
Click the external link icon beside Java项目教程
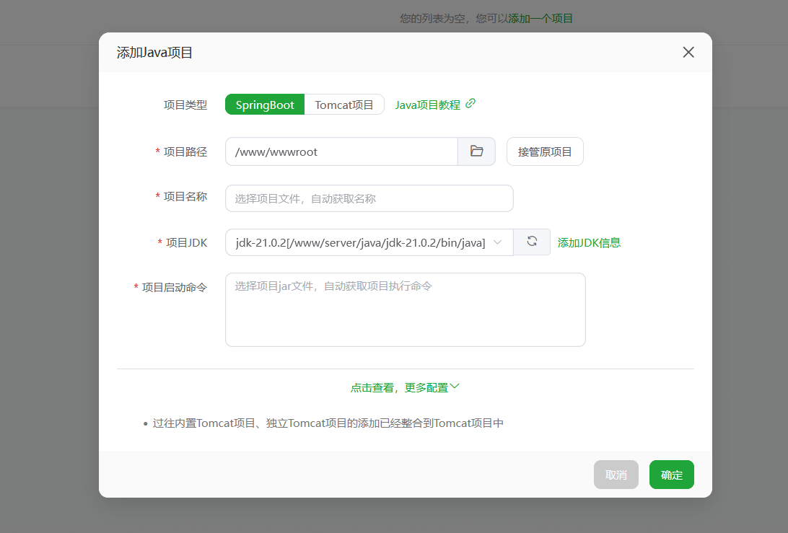[x=470, y=104]
